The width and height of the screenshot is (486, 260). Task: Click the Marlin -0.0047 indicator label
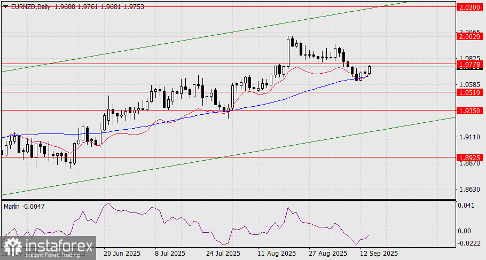pos(24,206)
